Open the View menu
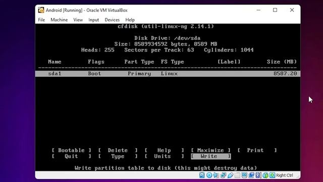The height and width of the screenshot is (182, 323). pos(78,20)
